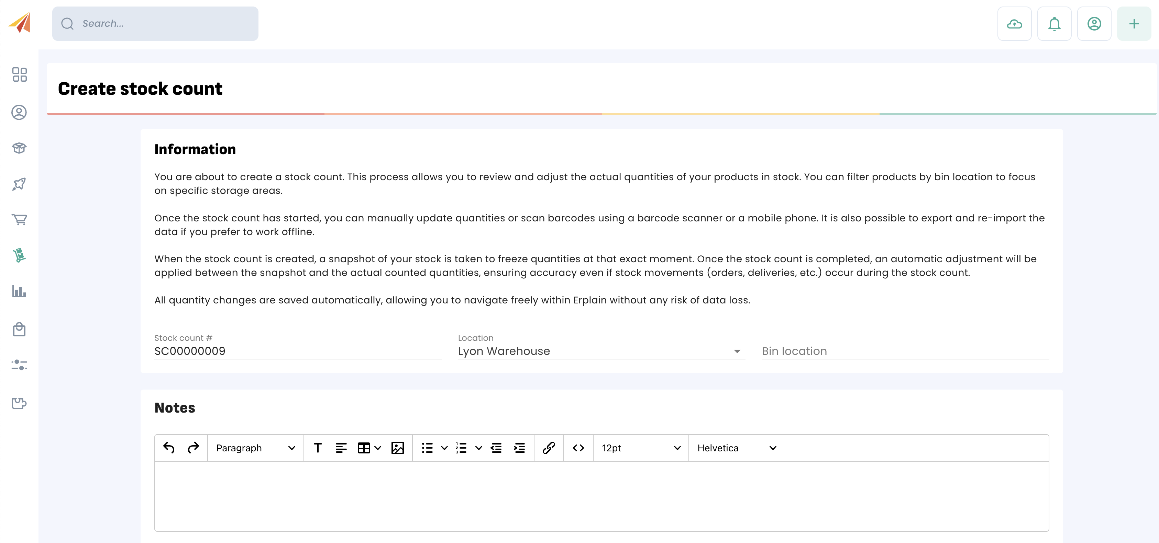Viewport: 1159px width, 543px height.
Task: Open the shopping cart sidebar icon
Action: [x=19, y=220]
